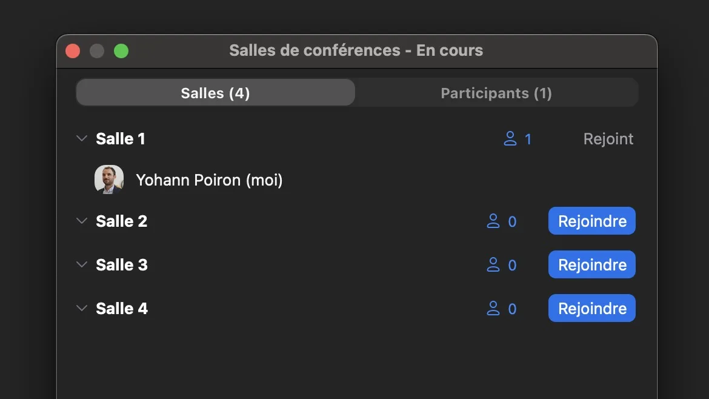Screen dimensions: 709x399
Task: Minimize the window with the gray button
Action: tap(97, 51)
